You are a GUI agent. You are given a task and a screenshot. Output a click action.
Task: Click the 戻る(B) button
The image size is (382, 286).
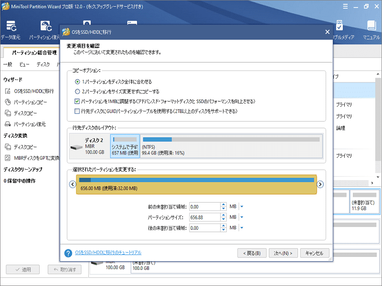[252, 253]
